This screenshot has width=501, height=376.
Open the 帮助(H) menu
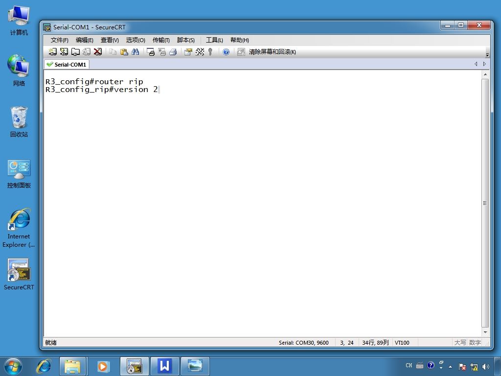click(x=240, y=40)
